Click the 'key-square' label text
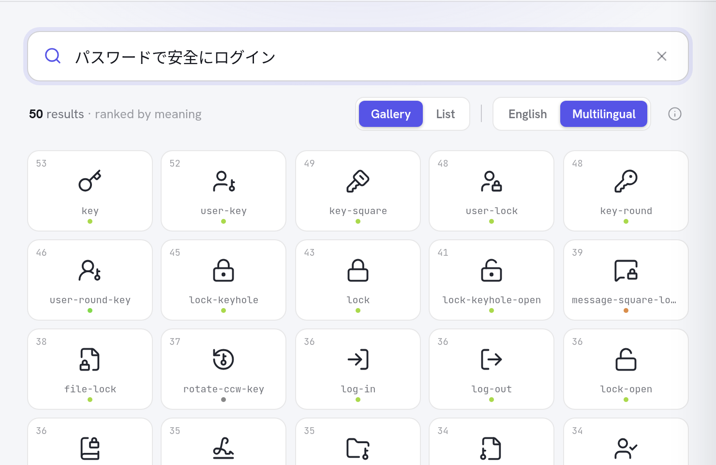716x465 pixels. (358, 211)
